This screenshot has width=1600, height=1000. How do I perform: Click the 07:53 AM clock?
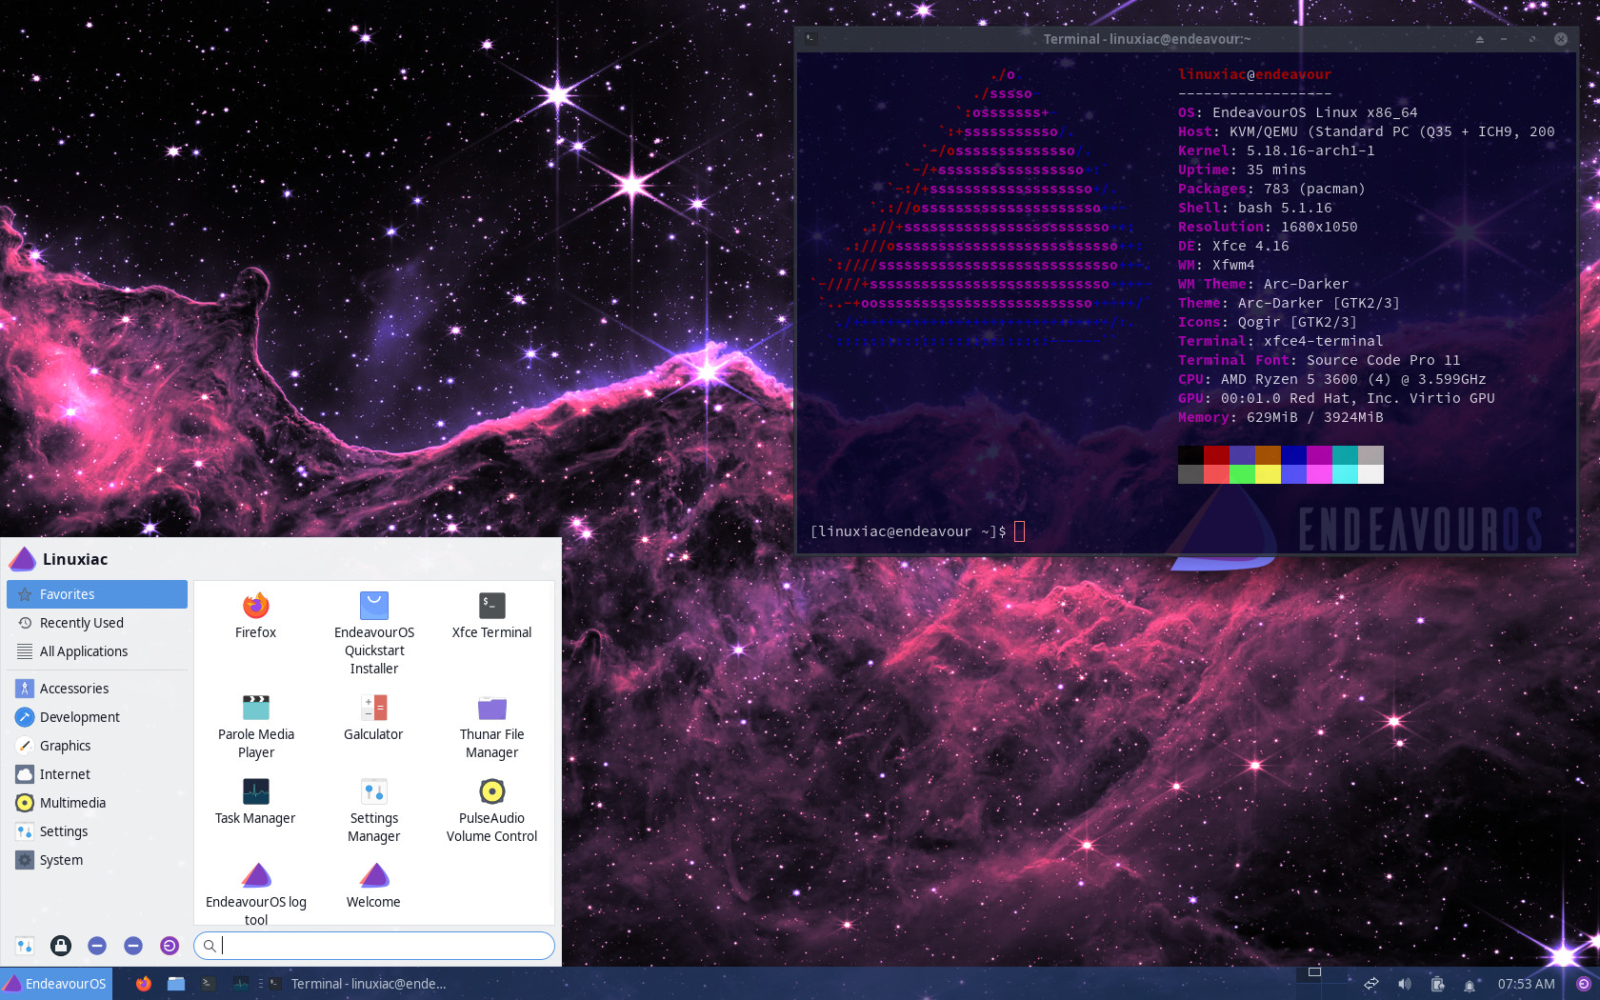pos(1526,984)
